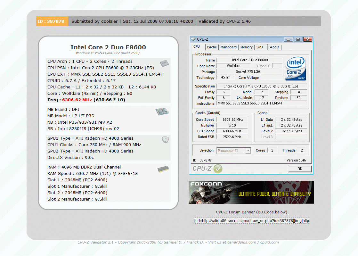Image resolution: width=358 pixels, height=256 pixels.
Task: Click the orange ID 387878 badge
Action: 52,21
